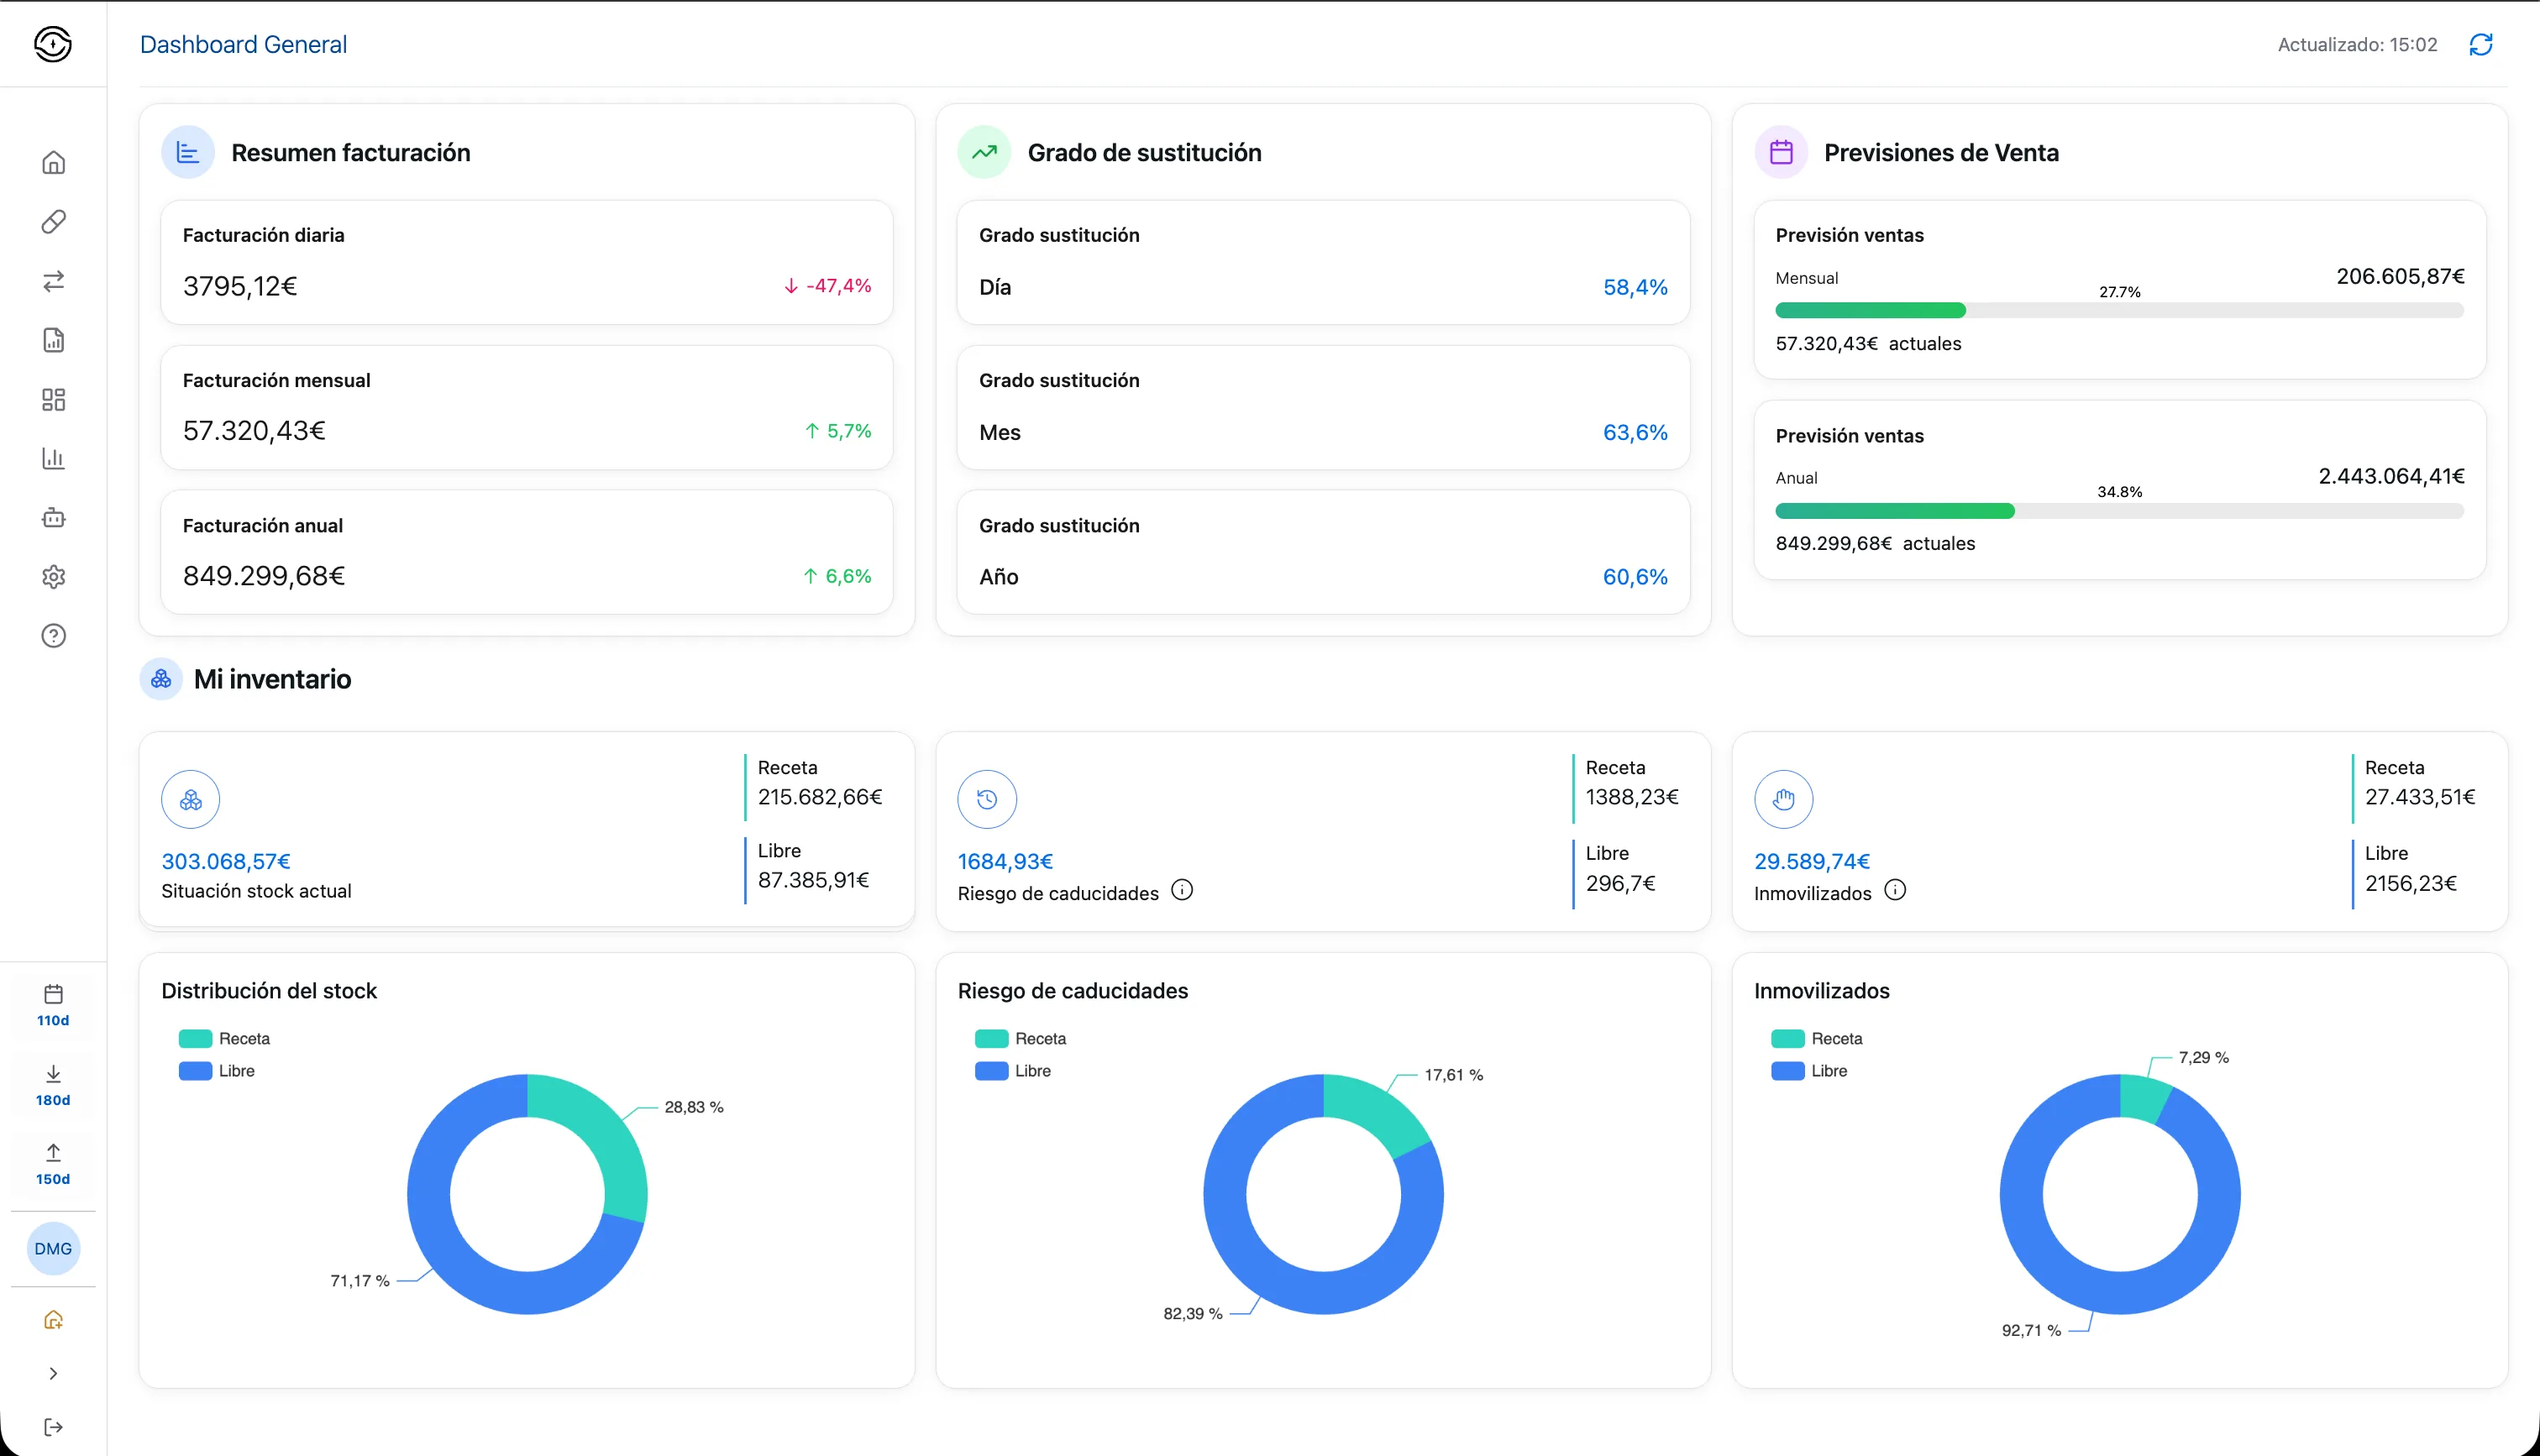The width and height of the screenshot is (2540, 1456).
Task: Toggle the Libre legend in Riesgo de caducidades chart
Action: click(x=1013, y=1071)
